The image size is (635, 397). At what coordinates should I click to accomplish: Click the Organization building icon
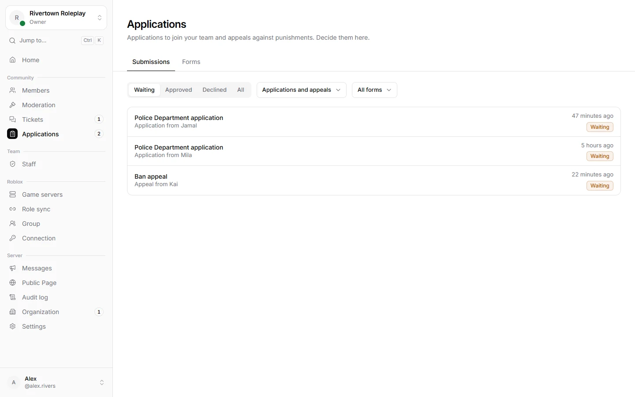[x=13, y=312]
